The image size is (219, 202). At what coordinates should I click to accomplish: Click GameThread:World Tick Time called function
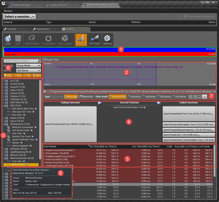click(189, 114)
